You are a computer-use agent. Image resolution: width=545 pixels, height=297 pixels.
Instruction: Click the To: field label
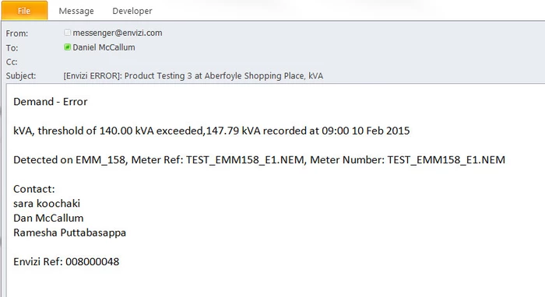pyautogui.click(x=12, y=48)
